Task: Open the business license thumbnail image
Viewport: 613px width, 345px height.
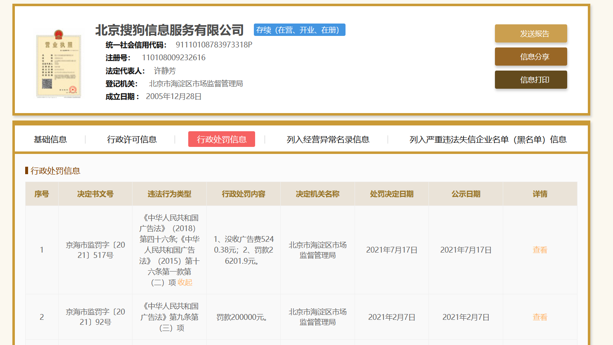Action: (x=59, y=64)
